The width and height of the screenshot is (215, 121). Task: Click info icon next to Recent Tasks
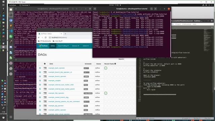click(x=115, y=64)
